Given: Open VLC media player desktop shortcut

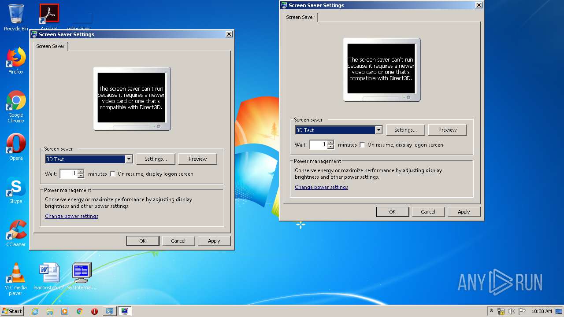Looking at the screenshot, I should point(16,279).
